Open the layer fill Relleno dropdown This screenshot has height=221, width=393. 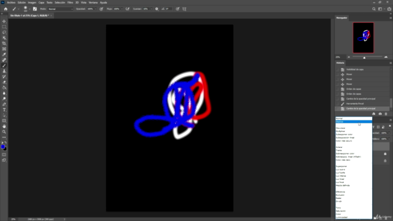389,139
